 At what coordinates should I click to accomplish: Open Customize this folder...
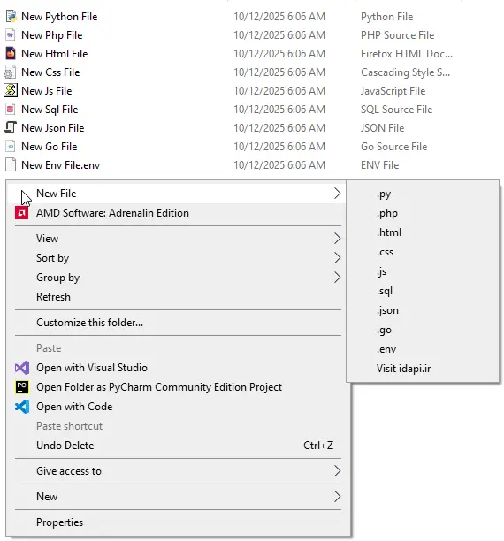[x=176, y=323]
